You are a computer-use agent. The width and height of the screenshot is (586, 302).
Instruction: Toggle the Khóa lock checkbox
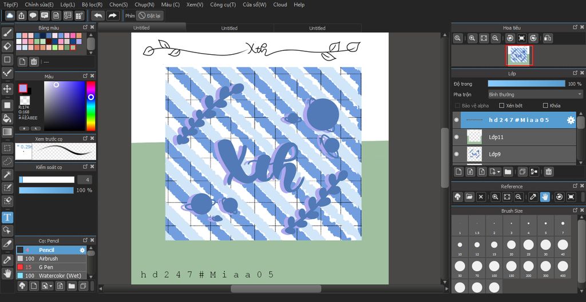coord(545,106)
